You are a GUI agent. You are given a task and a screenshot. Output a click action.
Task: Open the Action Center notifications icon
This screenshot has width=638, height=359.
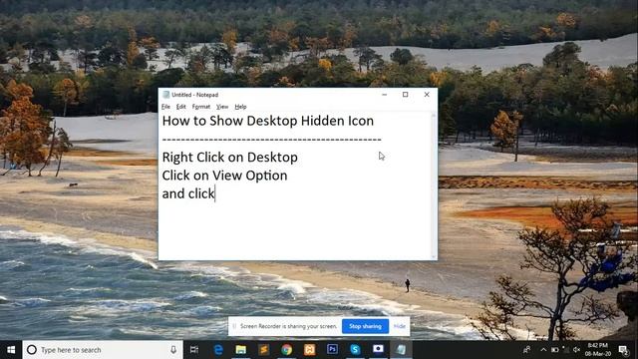623,350
